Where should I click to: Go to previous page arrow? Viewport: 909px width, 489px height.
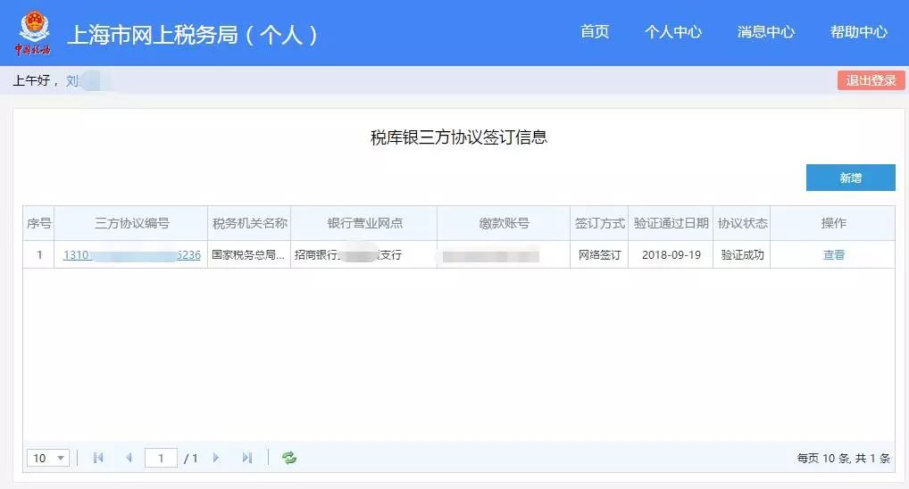tap(129, 458)
